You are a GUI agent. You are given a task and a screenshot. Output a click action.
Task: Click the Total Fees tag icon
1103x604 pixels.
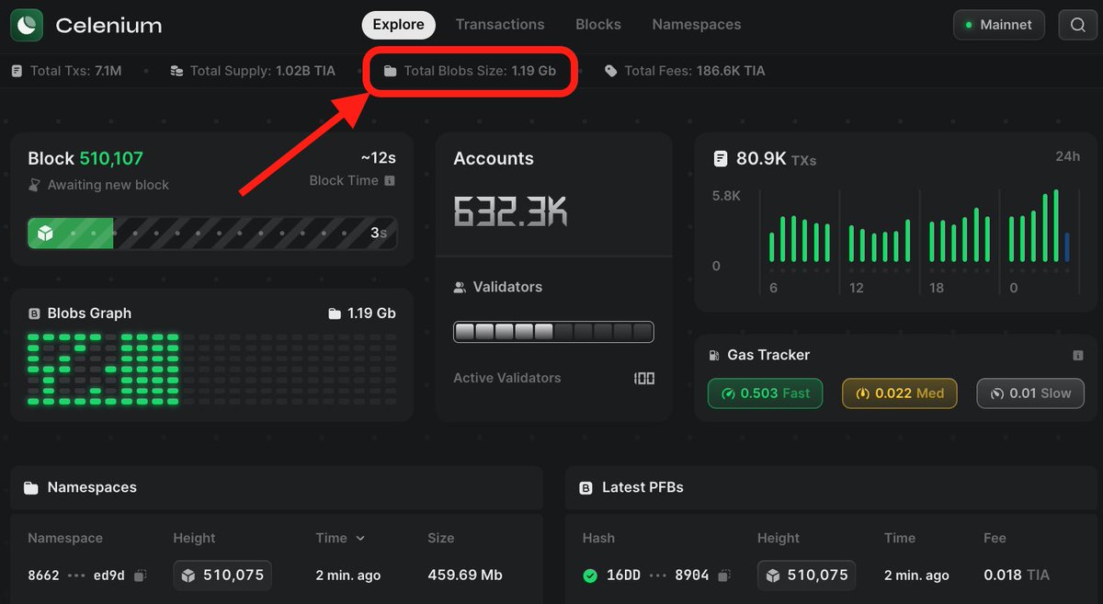(x=610, y=71)
